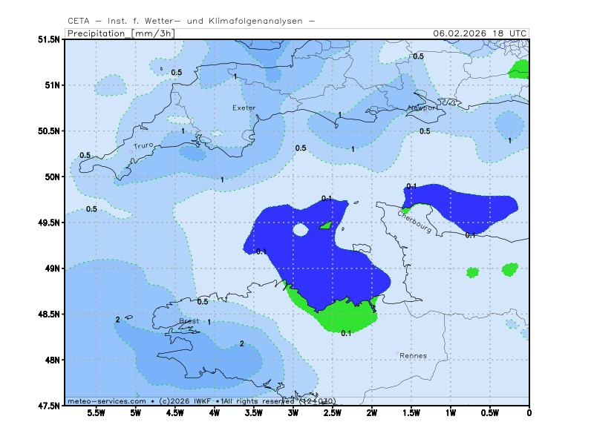Click the 49N latitude axis label
The image size is (594, 445).
pos(50,268)
